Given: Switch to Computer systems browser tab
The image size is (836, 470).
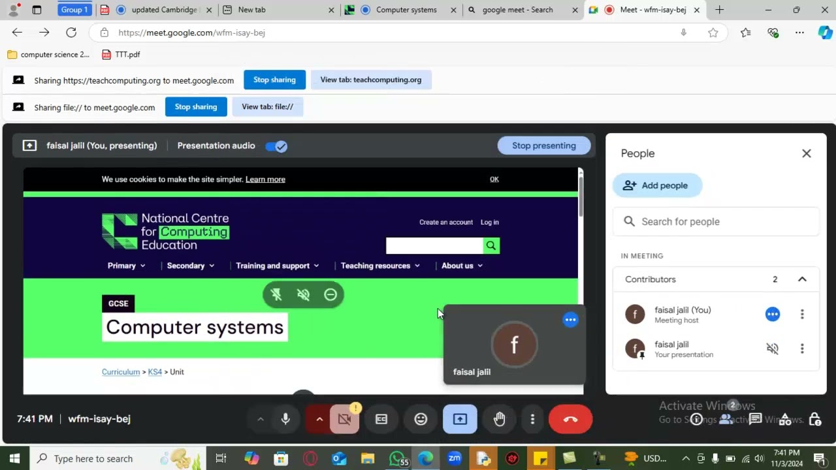Looking at the screenshot, I should (x=400, y=10).
